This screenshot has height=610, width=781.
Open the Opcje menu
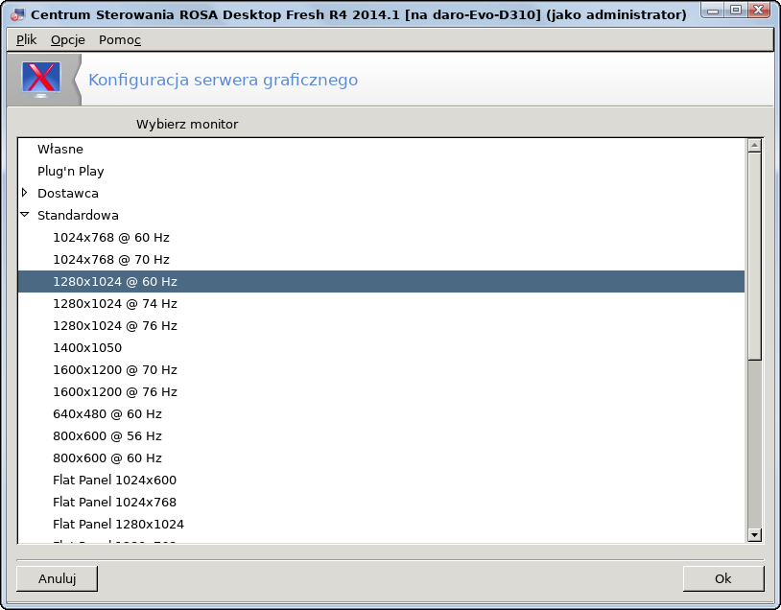pos(68,40)
